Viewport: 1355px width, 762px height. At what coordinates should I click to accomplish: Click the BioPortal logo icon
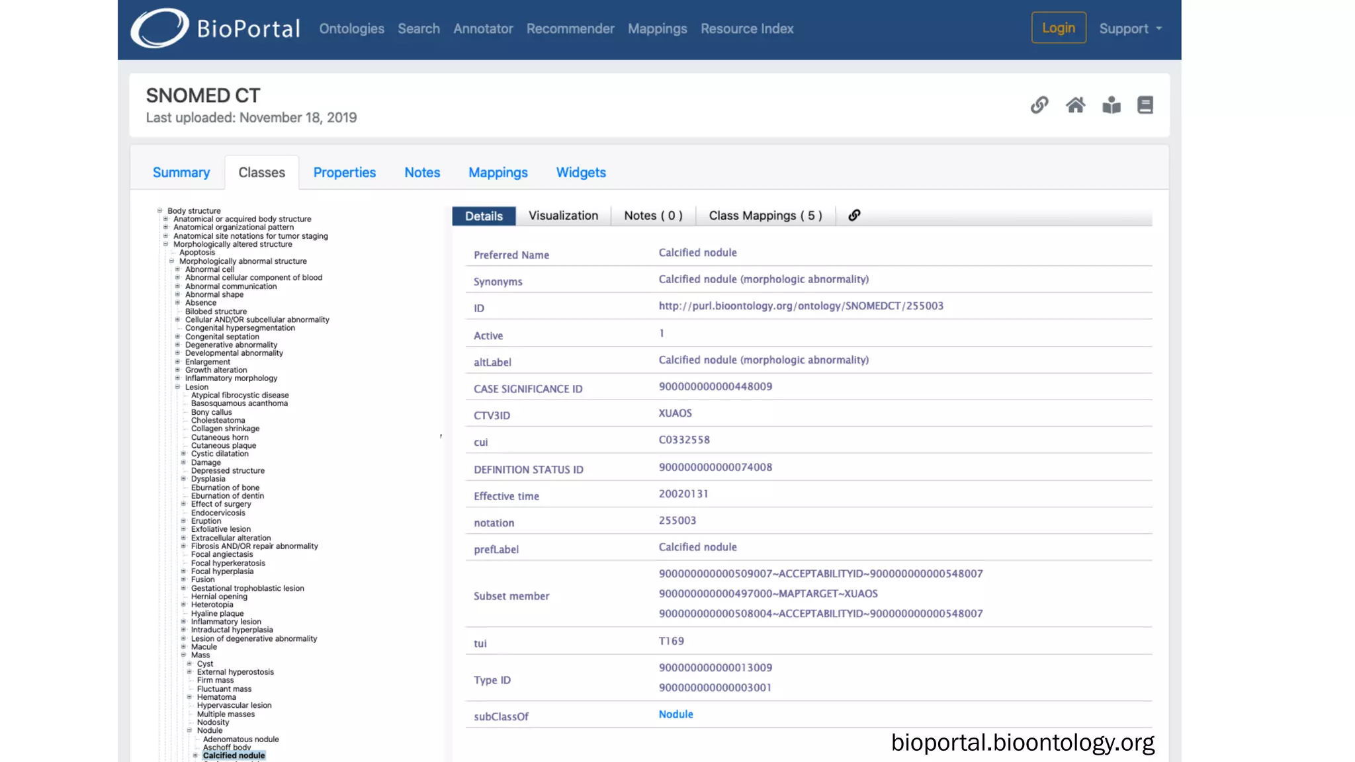(159, 28)
